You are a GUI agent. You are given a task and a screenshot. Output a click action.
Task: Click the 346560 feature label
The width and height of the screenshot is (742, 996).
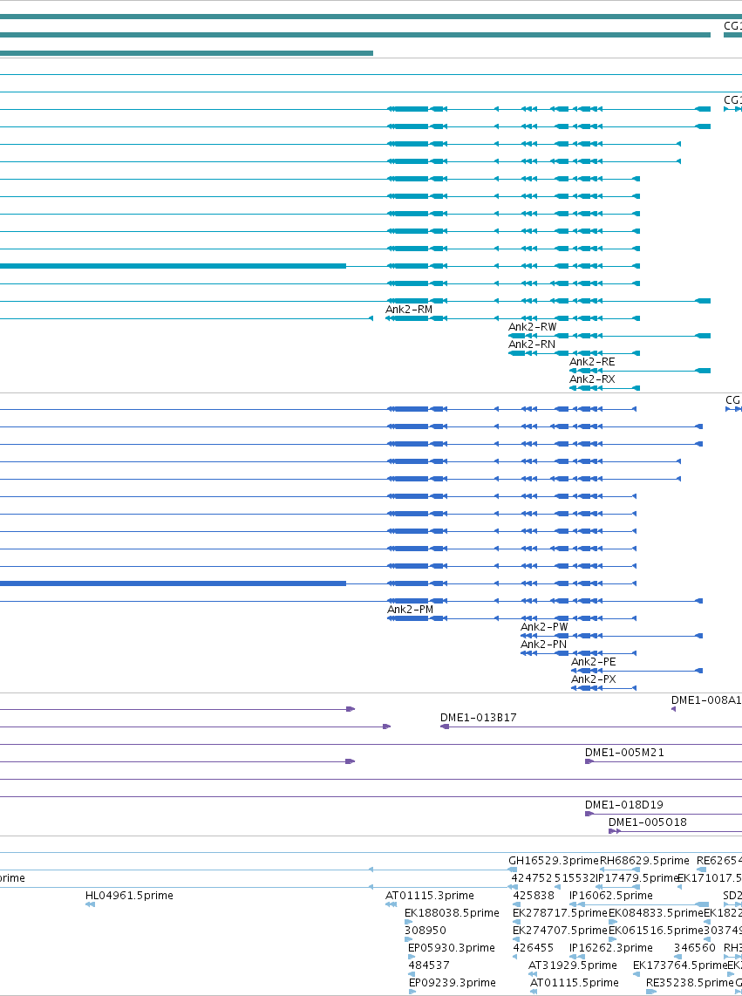click(695, 948)
